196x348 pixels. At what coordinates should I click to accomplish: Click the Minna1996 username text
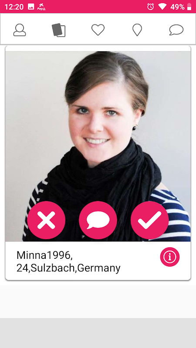(x=44, y=255)
